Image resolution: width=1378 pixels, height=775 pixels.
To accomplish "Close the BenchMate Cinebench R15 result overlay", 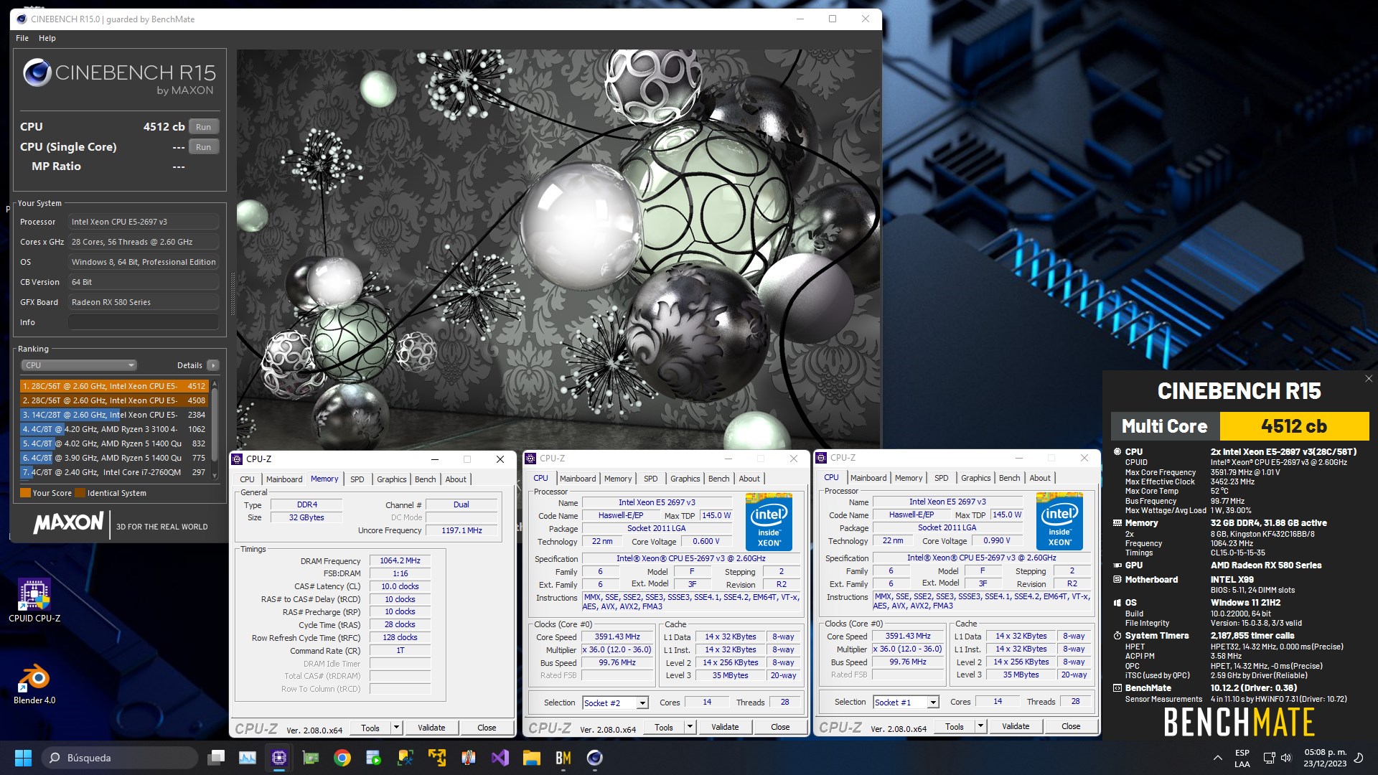I will (x=1368, y=379).
